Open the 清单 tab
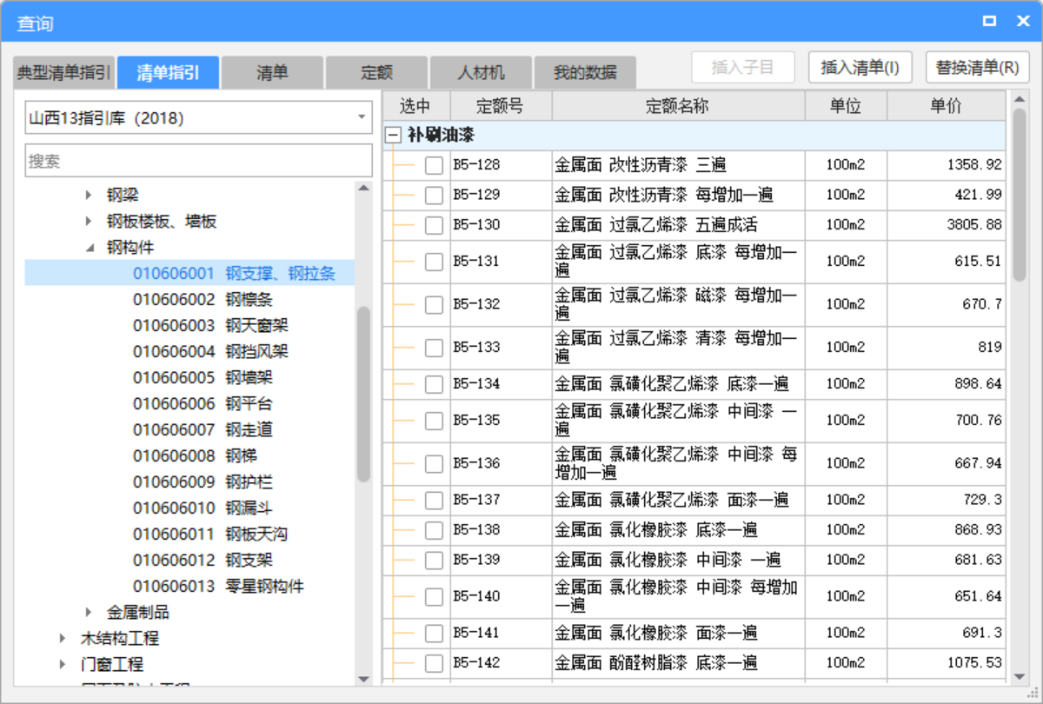 click(272, 73)
